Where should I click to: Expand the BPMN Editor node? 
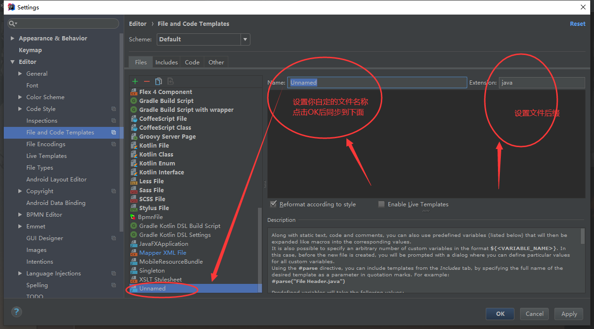click(20, 215)
